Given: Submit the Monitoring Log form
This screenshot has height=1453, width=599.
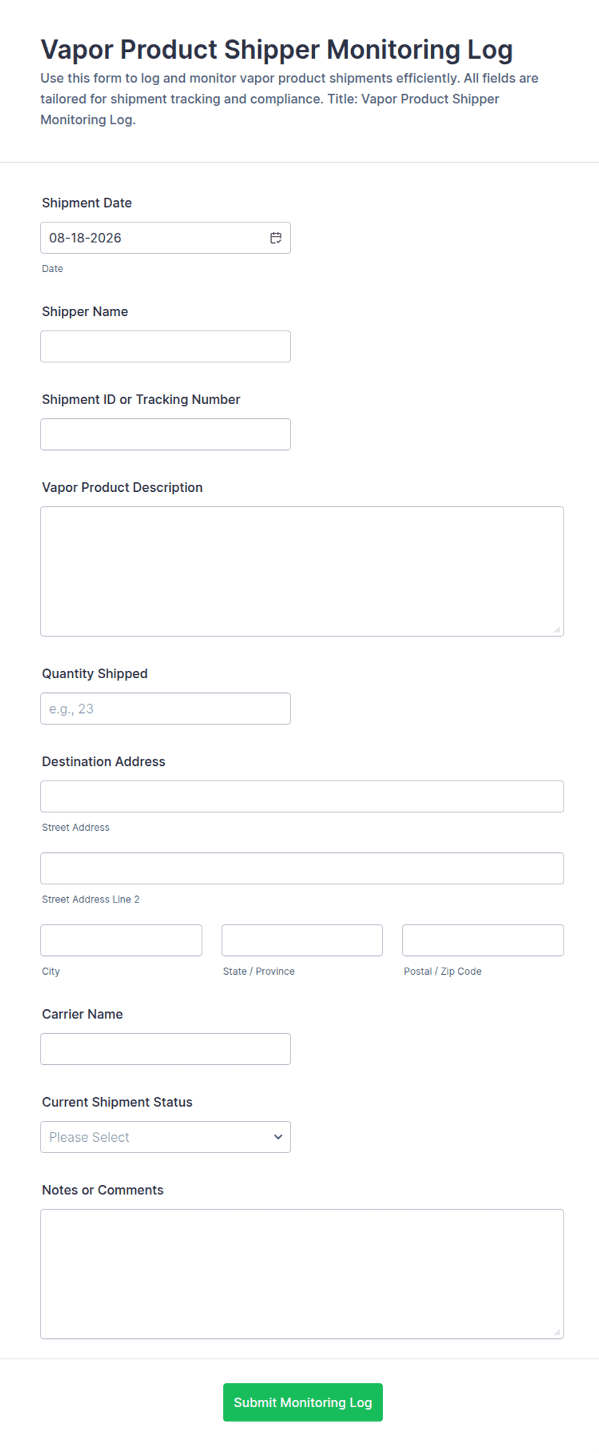Looking at the screenshot, I should (x=303, y=1402).
